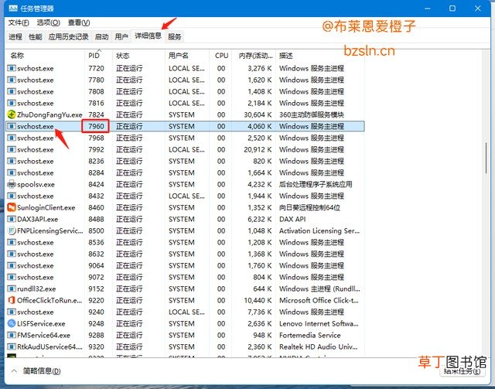Collapse to 简略信息 view
This screenshot has width=495, height=389.
pyautogui.click(x=36, y=371)
